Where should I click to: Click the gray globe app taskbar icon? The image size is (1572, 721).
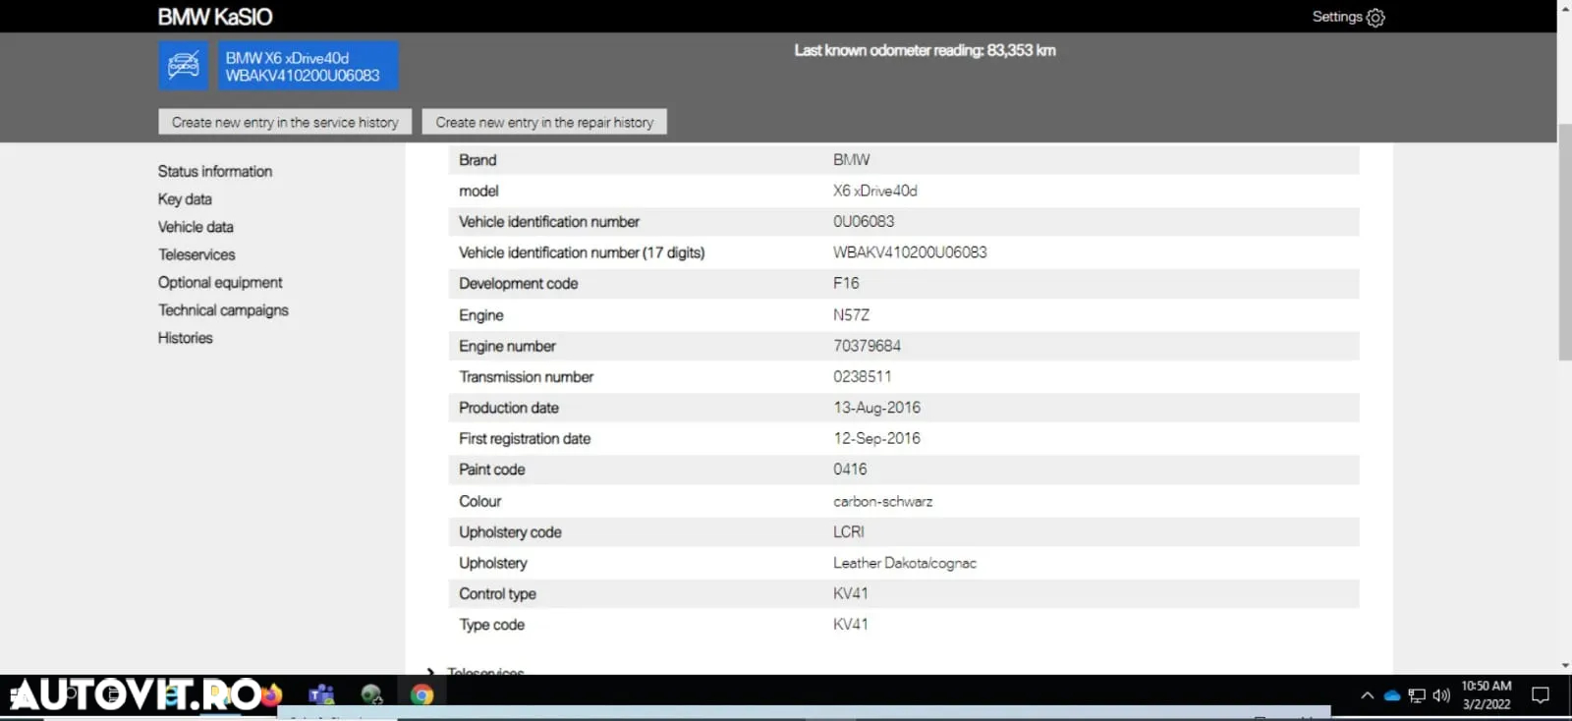371,694
